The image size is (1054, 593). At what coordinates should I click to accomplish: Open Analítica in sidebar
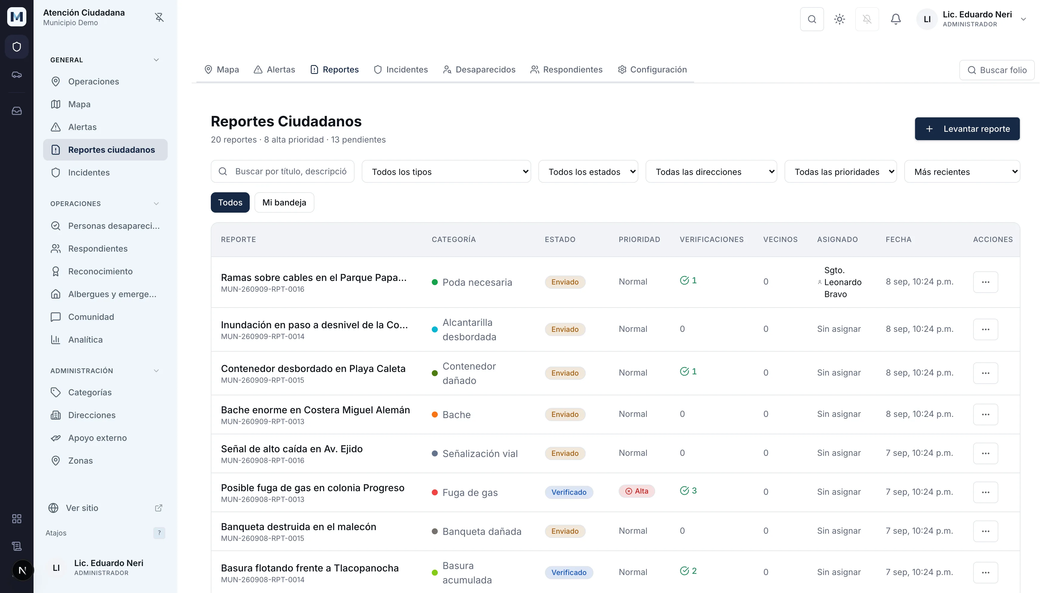point(105,340)
